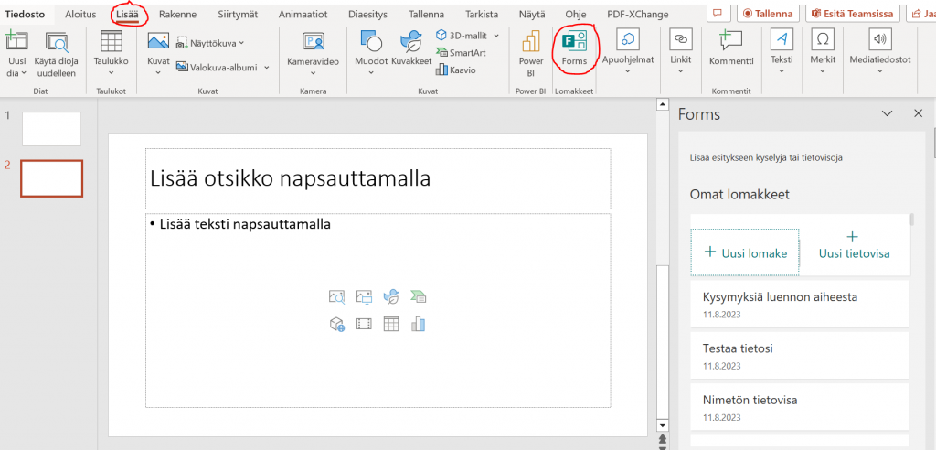This screenshot has height=450, width=936.
Task: Expand the Taulukko dropdown
Action: (x=112, y=73)
